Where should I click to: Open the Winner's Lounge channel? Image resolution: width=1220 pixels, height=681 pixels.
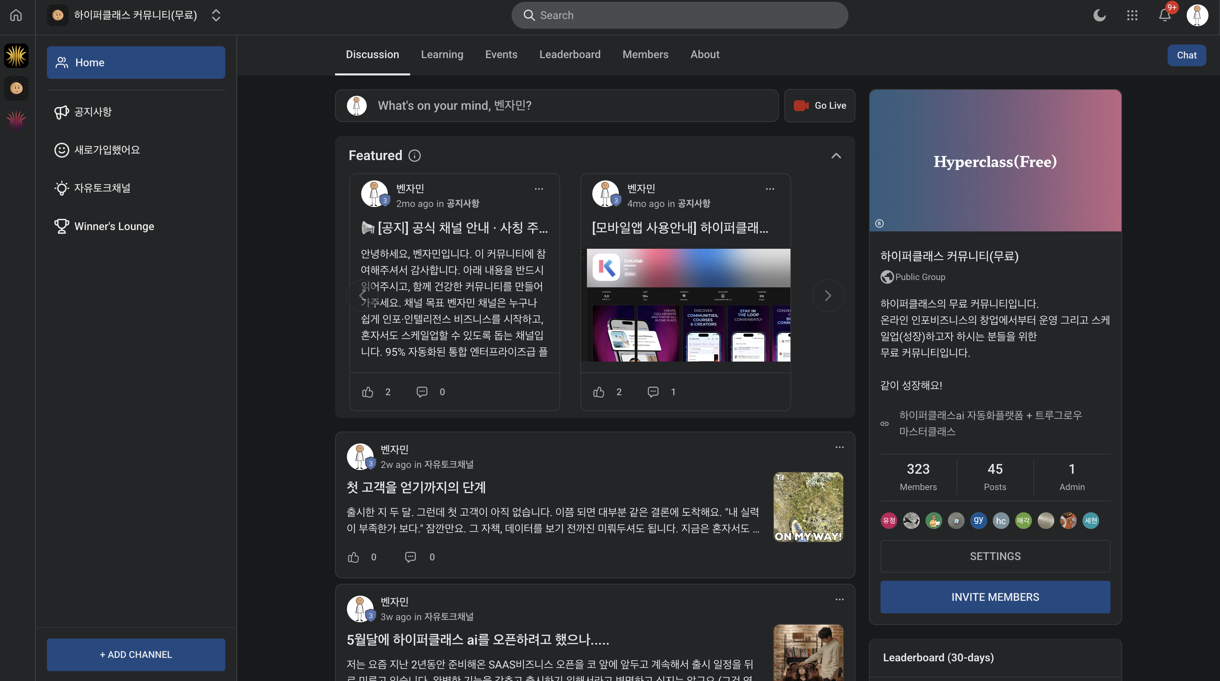(x=136, y=226)
